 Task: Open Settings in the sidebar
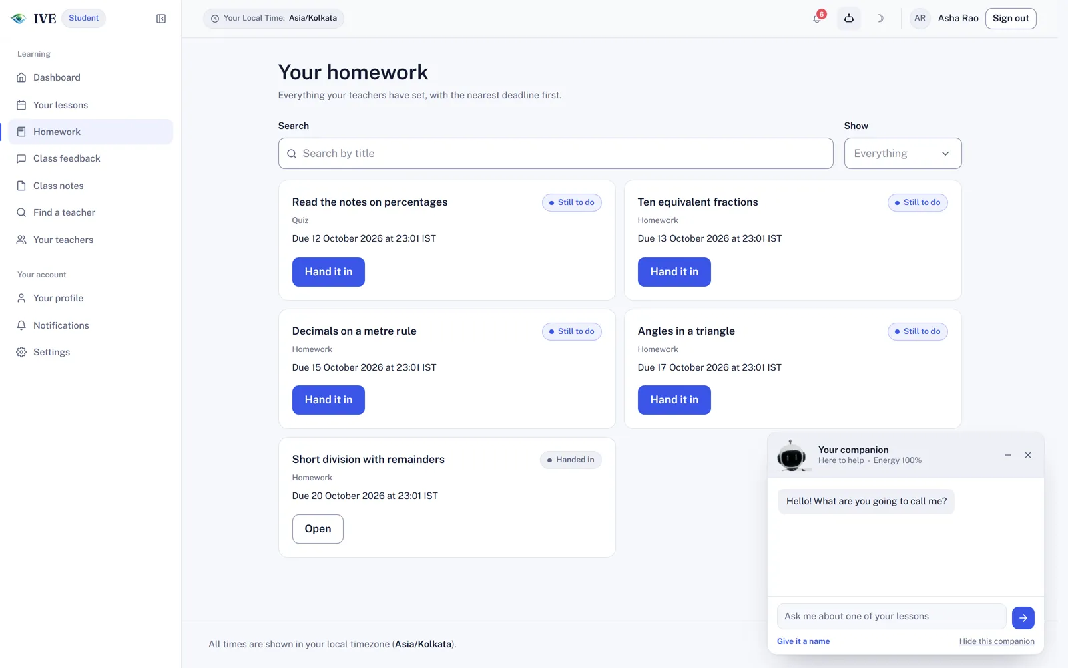click(x=90, y=352)
